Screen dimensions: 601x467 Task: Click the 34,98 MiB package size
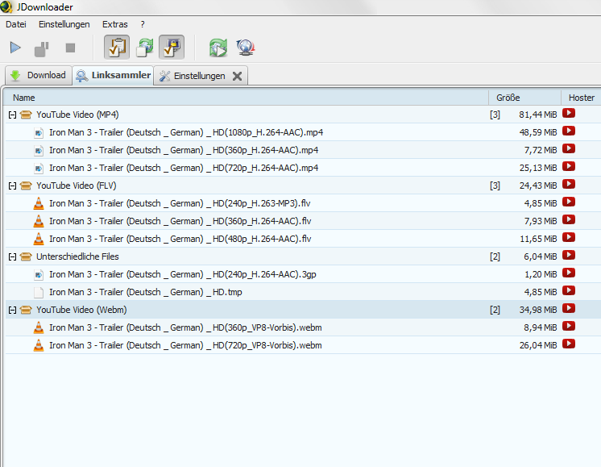[538, 310]
